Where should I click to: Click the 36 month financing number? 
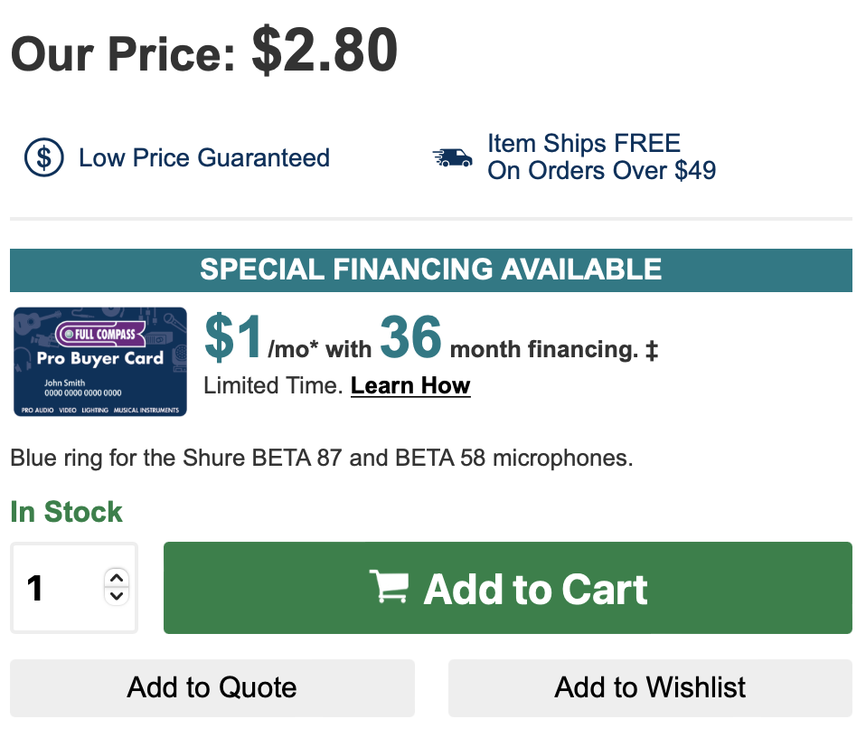pos(410,336)
